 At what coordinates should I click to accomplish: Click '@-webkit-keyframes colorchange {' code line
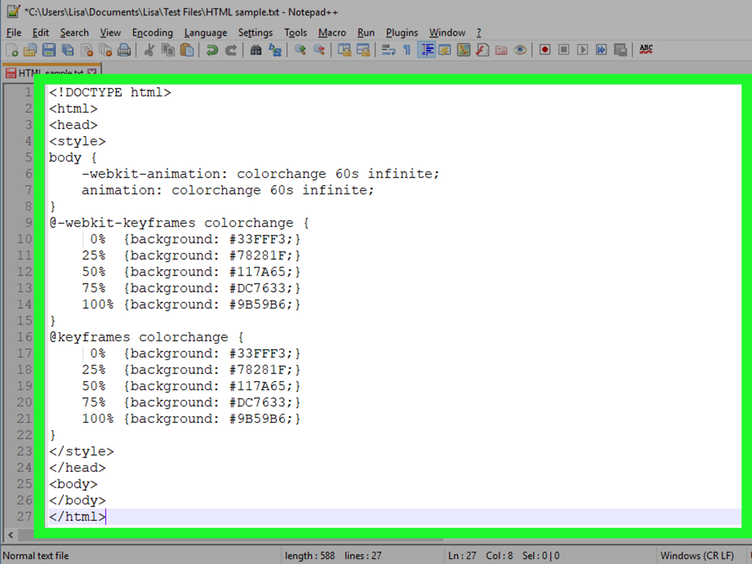click(x=179, y=222)
